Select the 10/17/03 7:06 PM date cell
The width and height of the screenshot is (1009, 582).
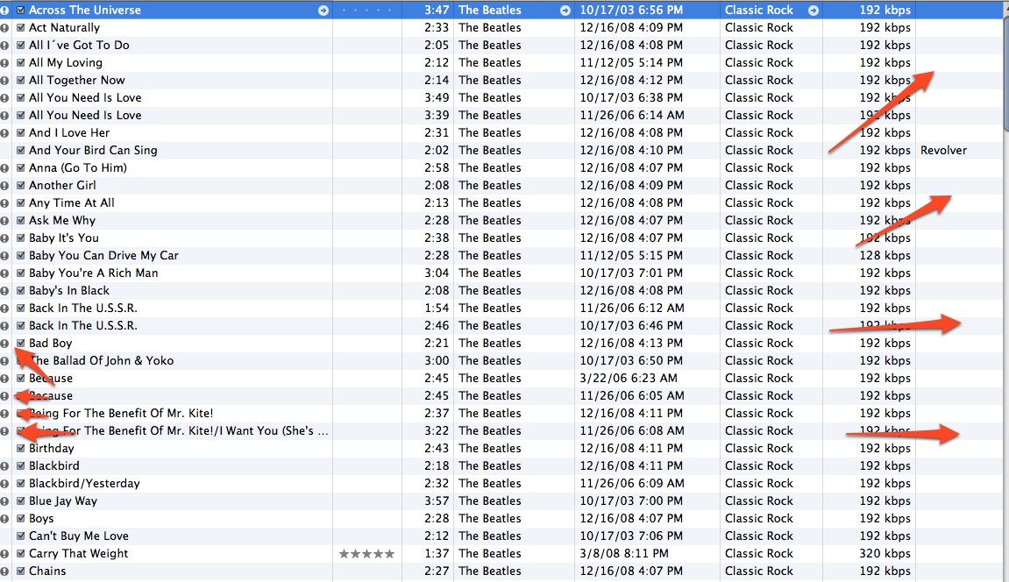(631, 536)
